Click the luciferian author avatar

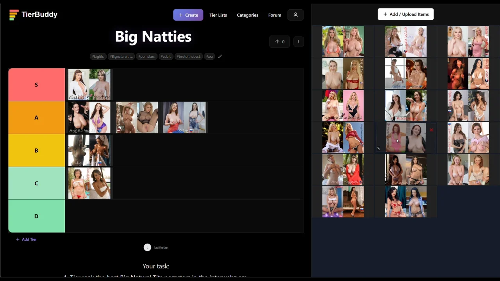147,247
